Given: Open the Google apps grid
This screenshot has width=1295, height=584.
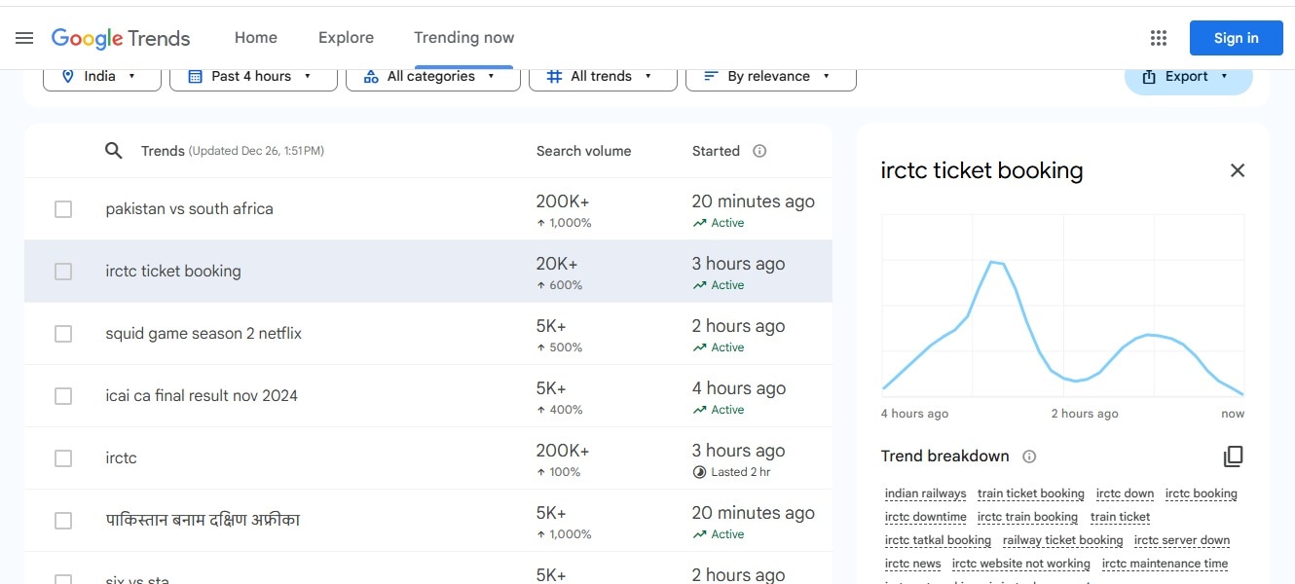Looking at the screenshot, I should (x=1158, y=38).
